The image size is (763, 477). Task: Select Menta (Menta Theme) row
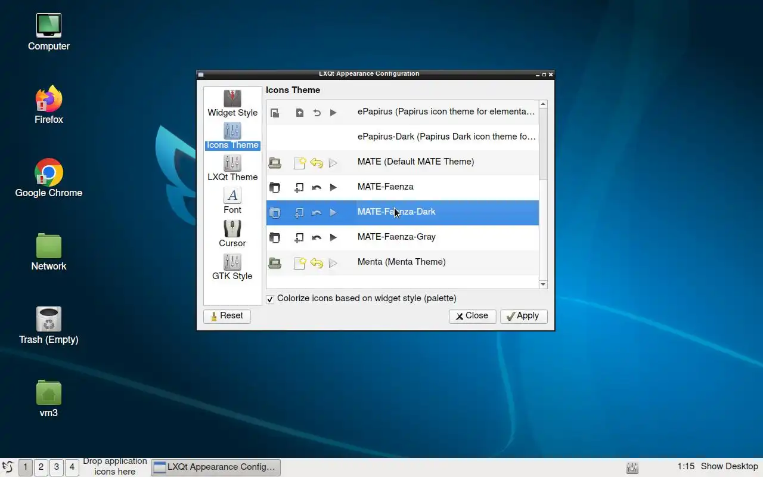coord(402,262)
